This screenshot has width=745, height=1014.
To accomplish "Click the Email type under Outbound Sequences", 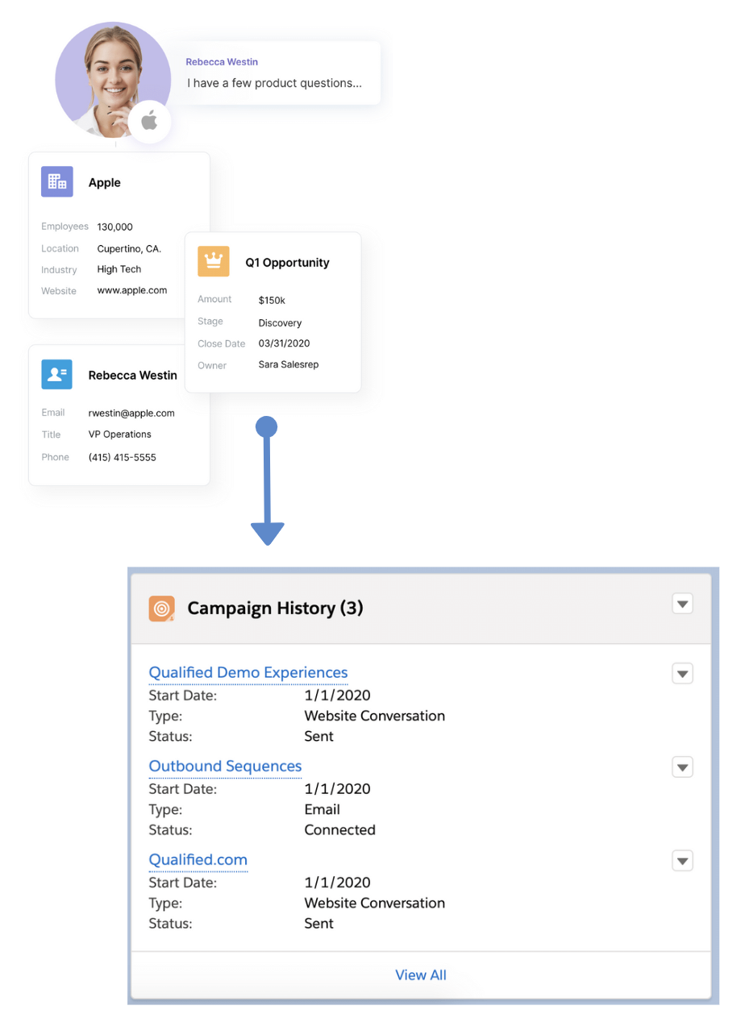I will (x=322, y=809).
